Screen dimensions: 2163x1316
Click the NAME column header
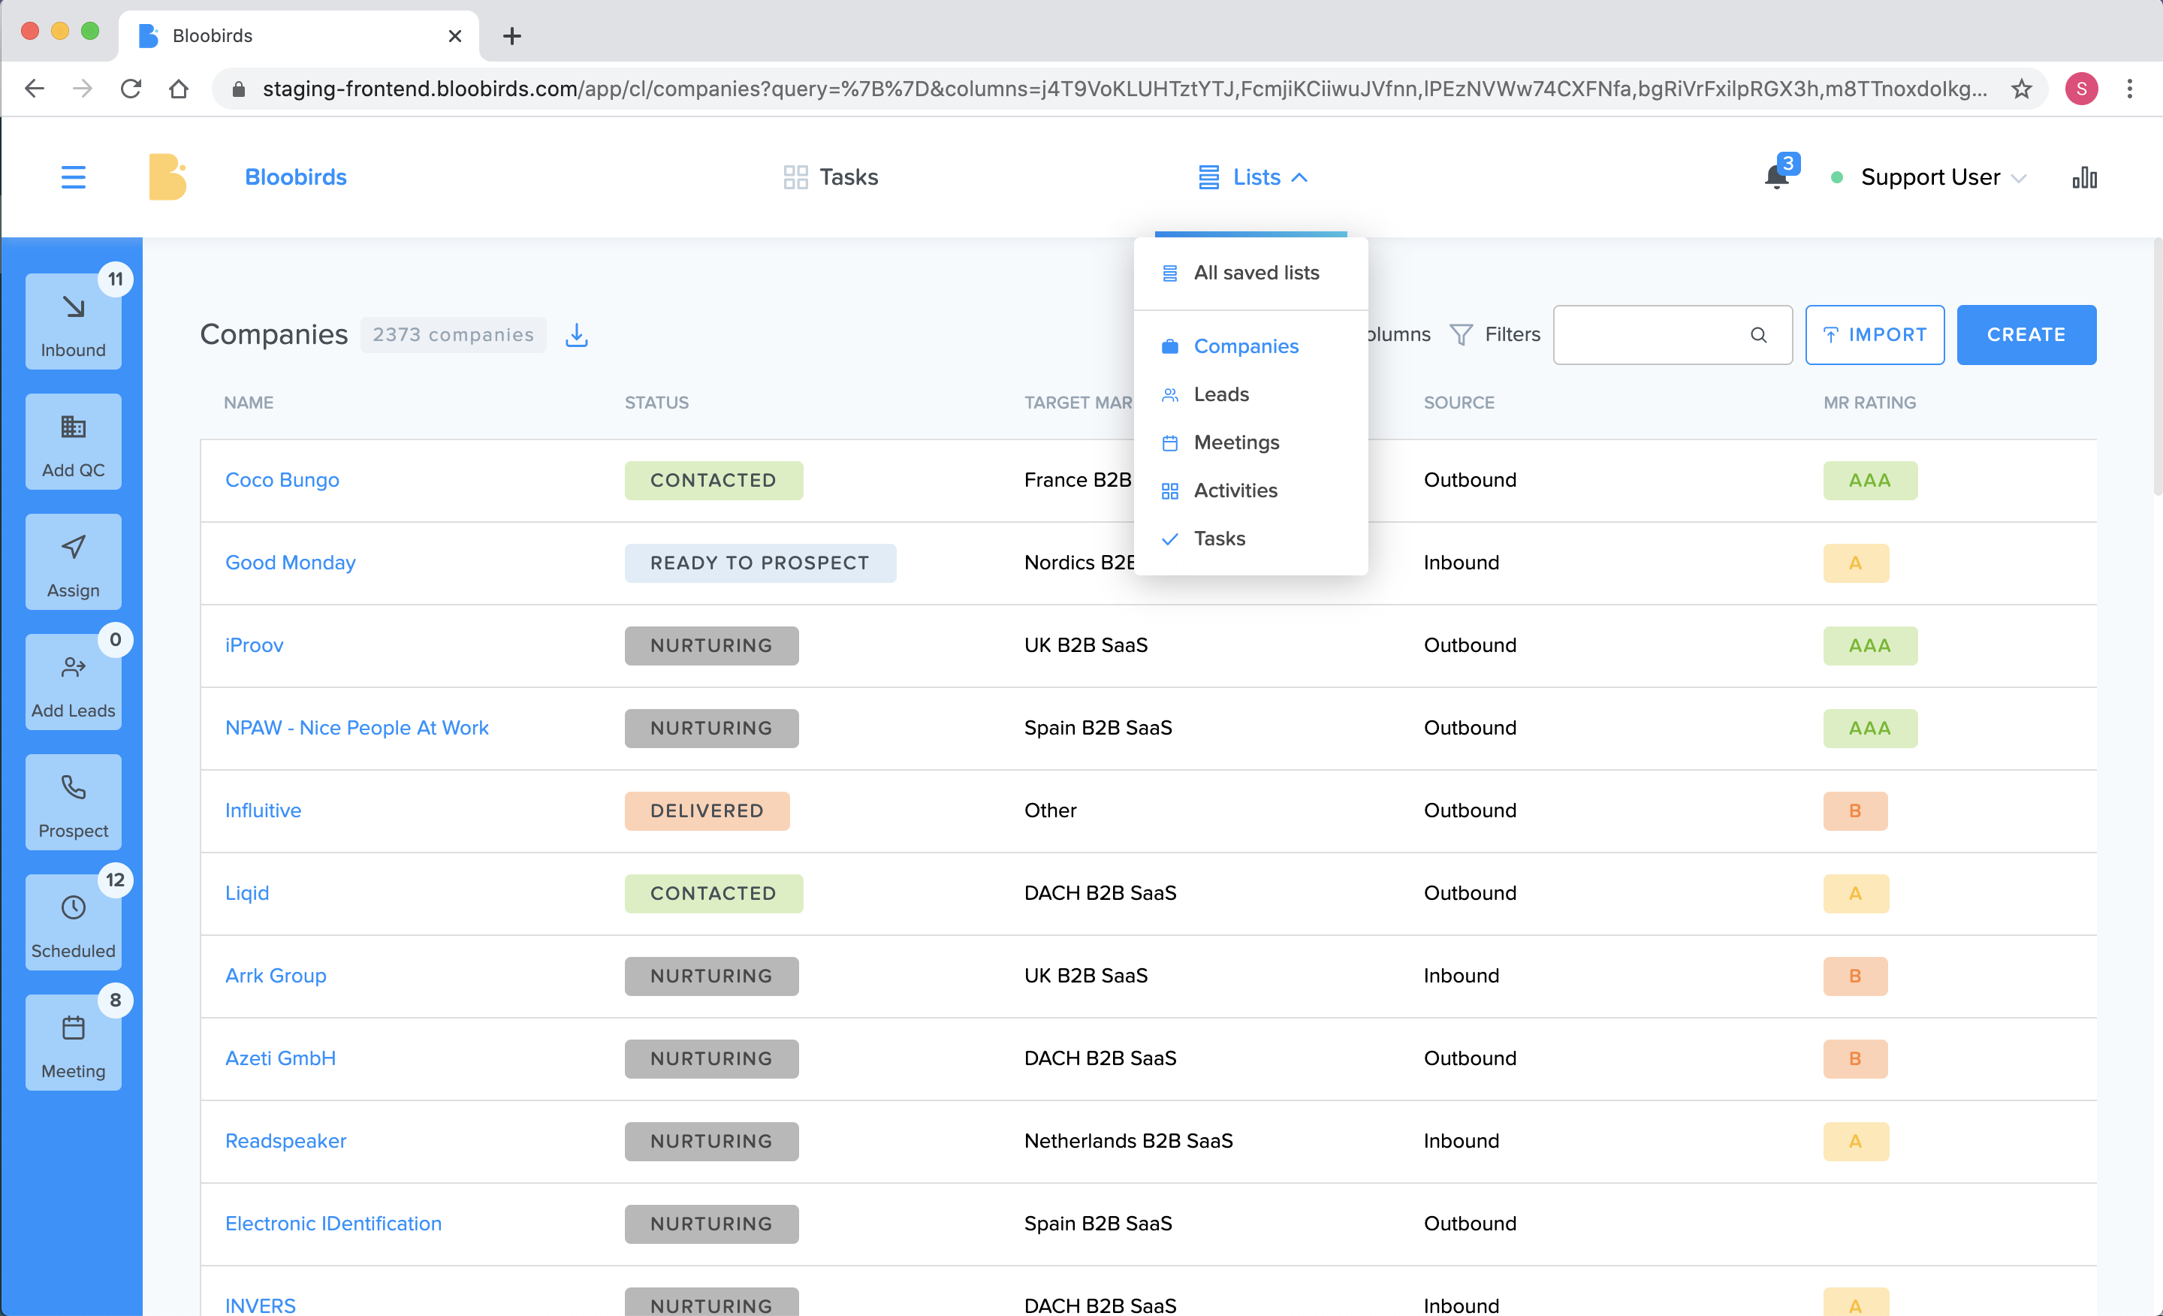(249, 403)
